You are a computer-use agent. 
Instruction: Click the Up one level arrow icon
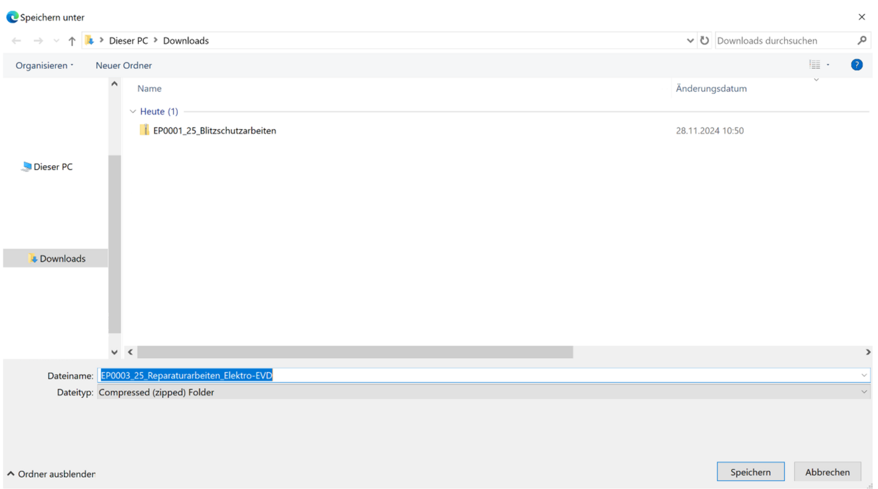coord(72,41)
